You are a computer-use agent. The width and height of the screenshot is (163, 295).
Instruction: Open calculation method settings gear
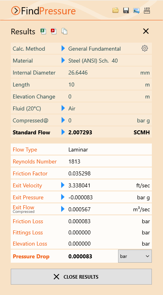click(x=145, y=48)
